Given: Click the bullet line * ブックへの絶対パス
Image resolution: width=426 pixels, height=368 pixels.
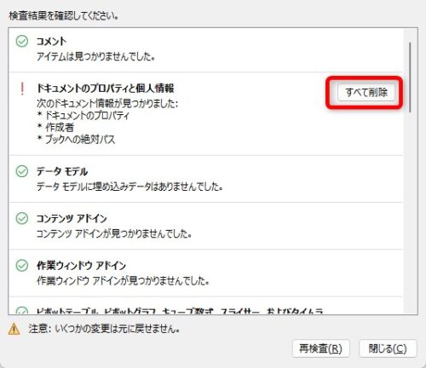Looking at the screenshot, I should click(x=76, y=139).
